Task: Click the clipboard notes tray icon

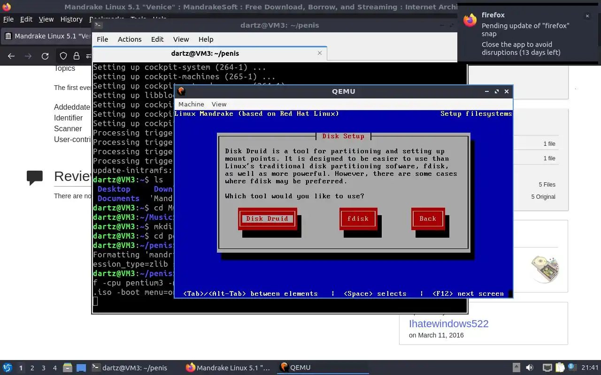Action: (x=560, y=368)
